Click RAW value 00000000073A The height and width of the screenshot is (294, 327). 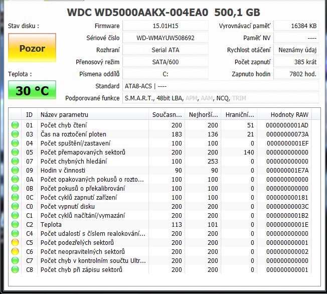coord(287,134)
